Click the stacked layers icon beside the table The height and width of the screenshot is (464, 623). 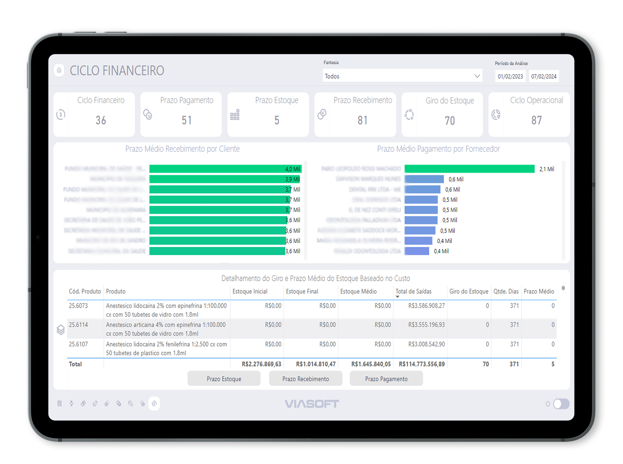(x=60, y=330)
